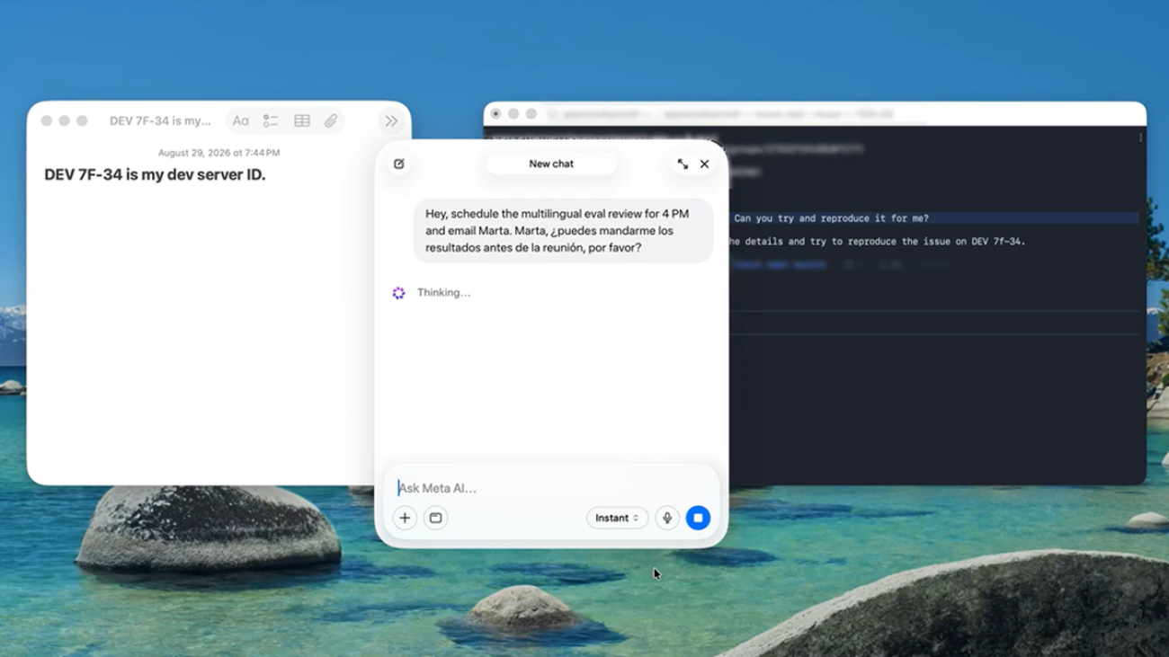Click 'Can you try and reproduce it' terminal line

tap(831, 218)
